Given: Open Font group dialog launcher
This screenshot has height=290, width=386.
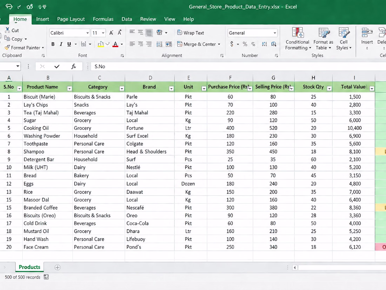Looking at the screenshot, I should [122, 56].
